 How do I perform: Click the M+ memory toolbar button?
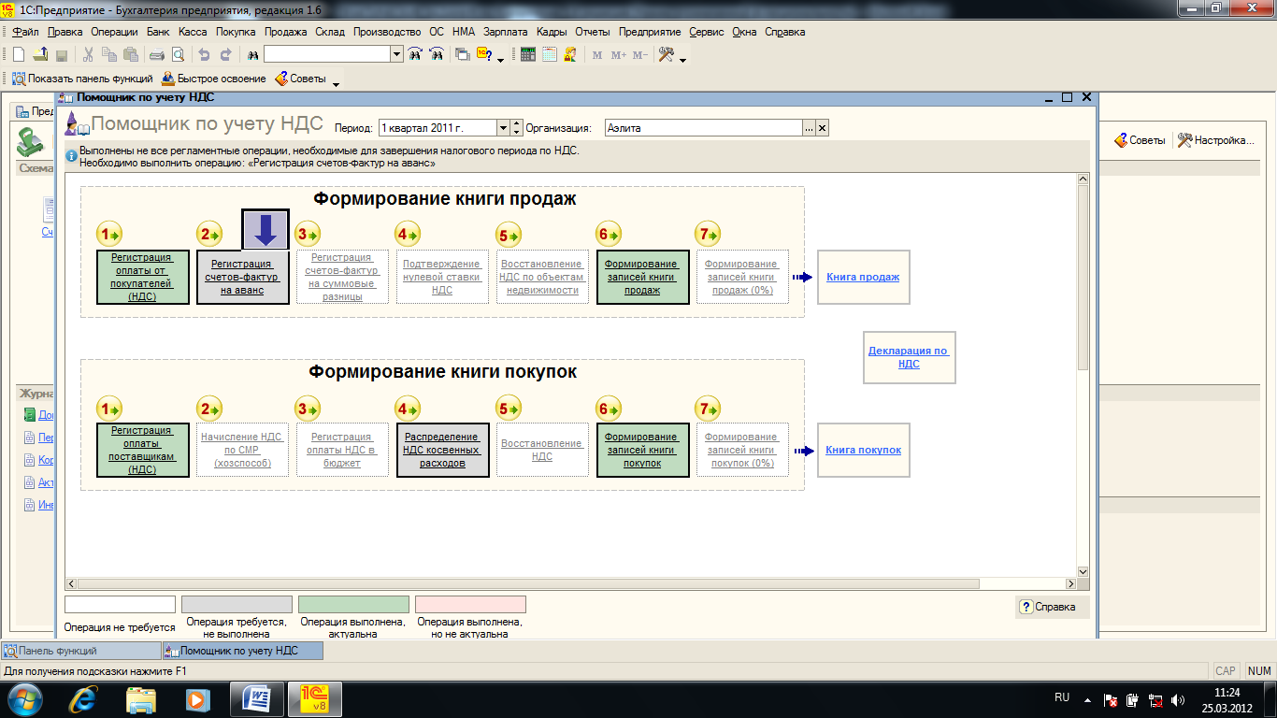point(618,55)
